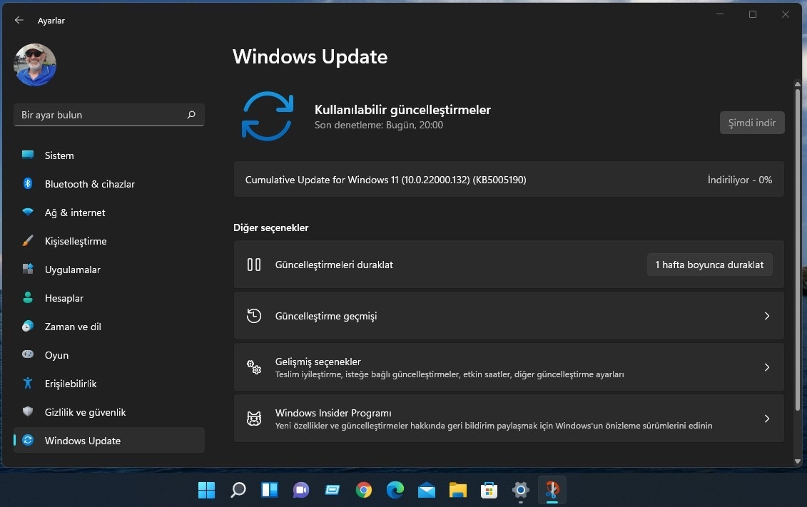Click the 1 hafta boyunca duraklat button

point(709,265)
